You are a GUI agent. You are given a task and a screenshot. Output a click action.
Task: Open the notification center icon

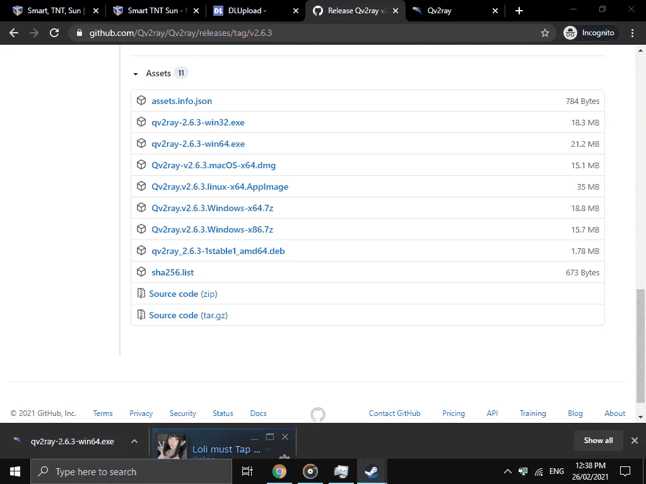click(625, 471)
